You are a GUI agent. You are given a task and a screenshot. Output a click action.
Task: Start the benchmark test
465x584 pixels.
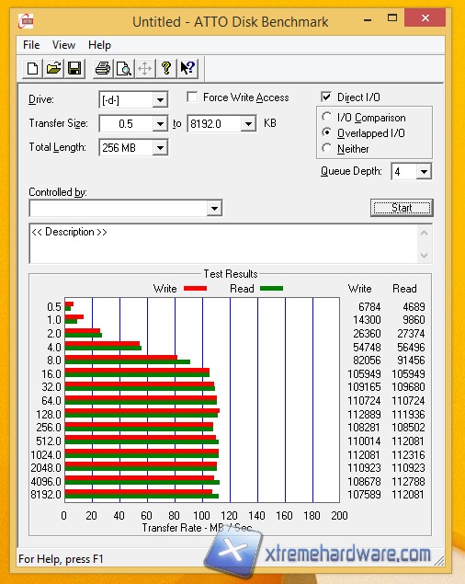click(x=402, y=208)
